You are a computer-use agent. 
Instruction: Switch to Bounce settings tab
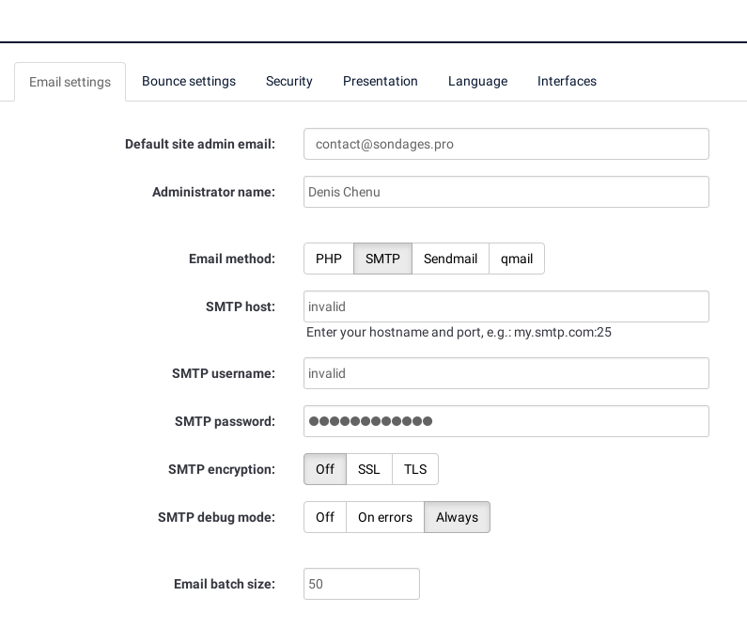point(189,81)
